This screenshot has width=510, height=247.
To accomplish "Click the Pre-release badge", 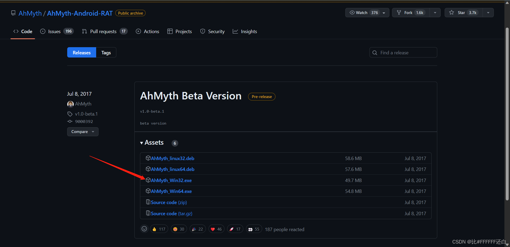I will coord(262,97).
